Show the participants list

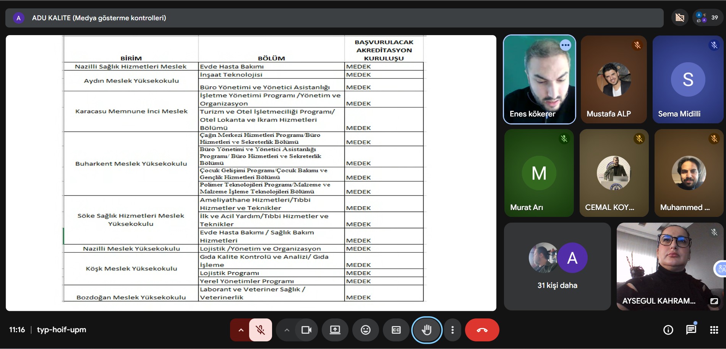(708, 18)
